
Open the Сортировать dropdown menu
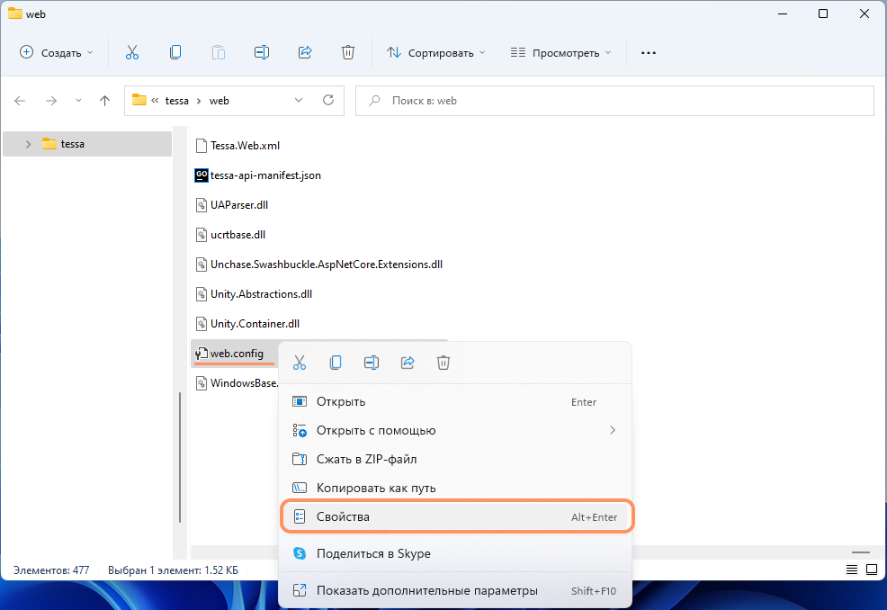[x=435, y=53]
